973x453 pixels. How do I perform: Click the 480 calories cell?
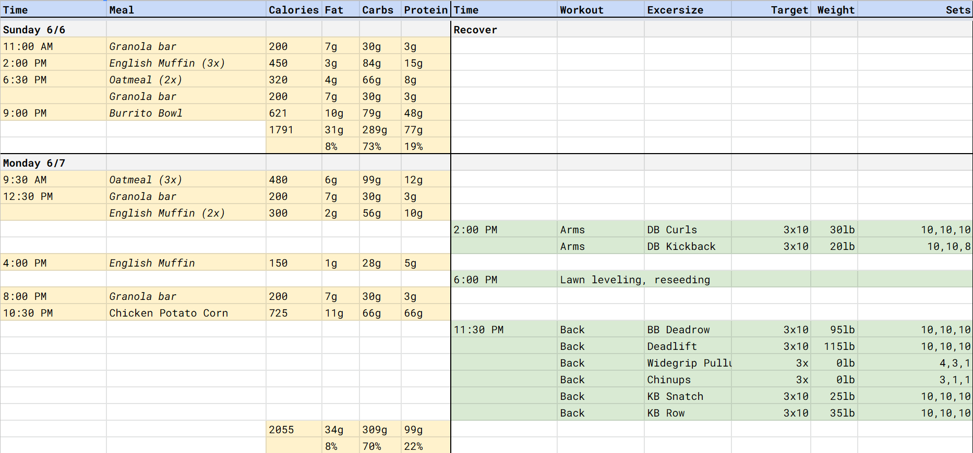tap(294, 179)
